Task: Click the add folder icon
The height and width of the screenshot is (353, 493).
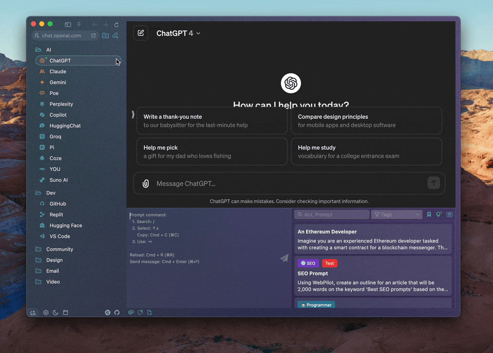Action: pos(106,35)
